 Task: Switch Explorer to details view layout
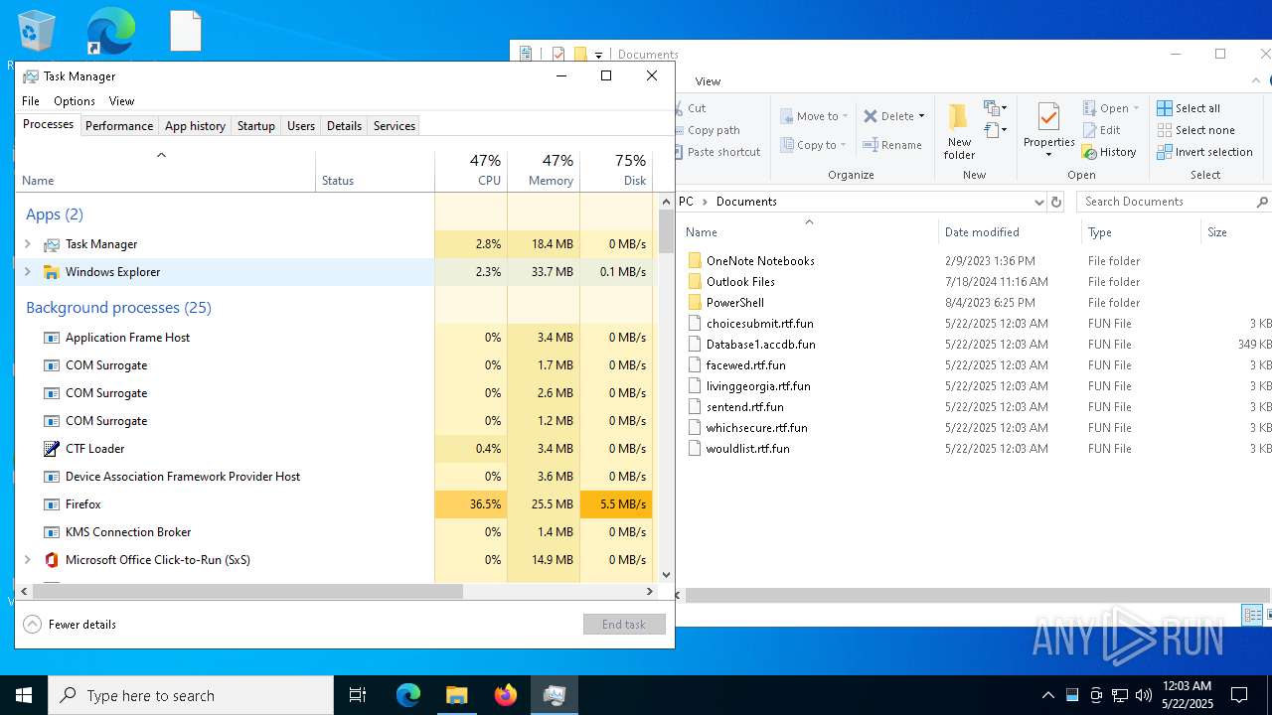(1252, 616)
